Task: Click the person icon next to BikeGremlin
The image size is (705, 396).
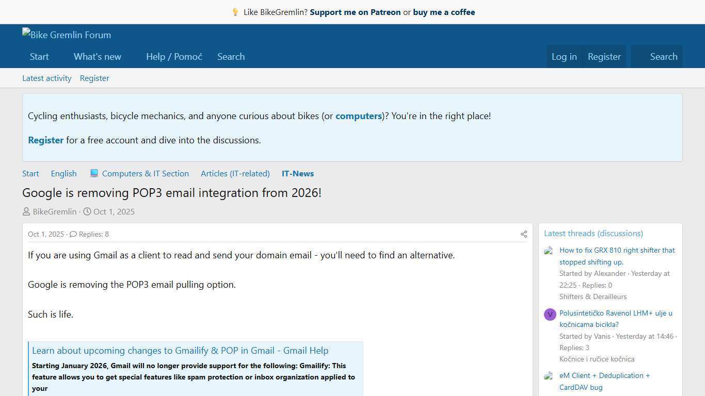Action: [26, 211]
